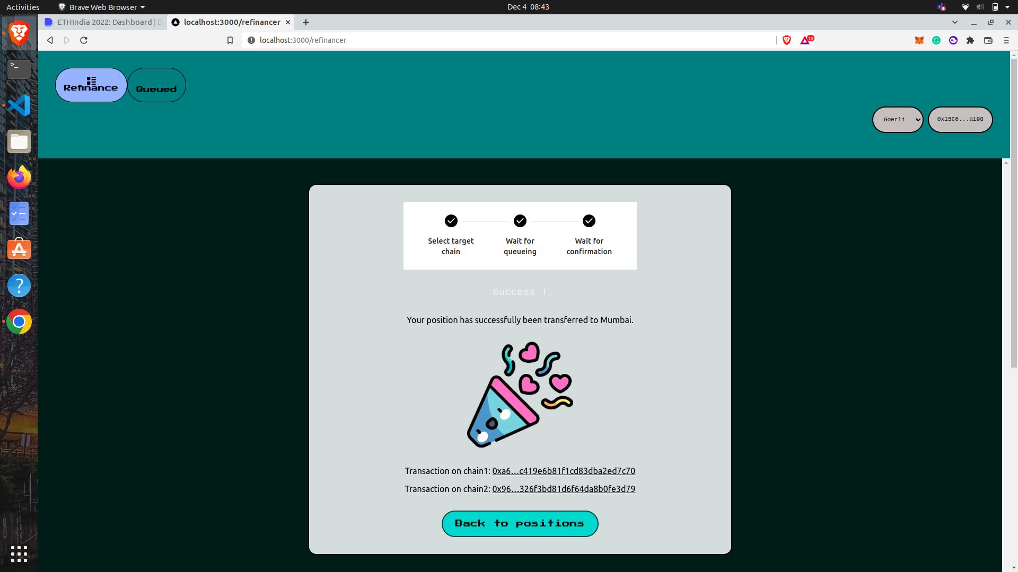Expand the Goerli network dropdown
This screenshot has width=1018, height=572.
898,119
